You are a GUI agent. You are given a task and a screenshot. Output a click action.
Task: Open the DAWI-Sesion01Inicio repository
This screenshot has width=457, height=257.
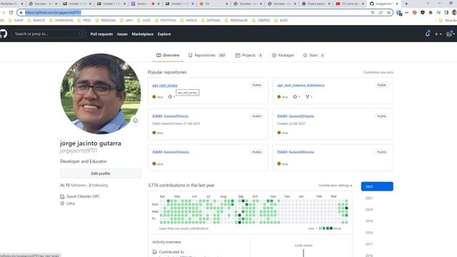tap(170, 116)
